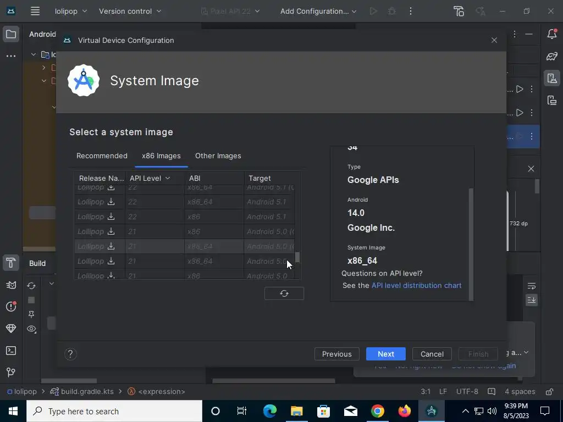The width and height of the screenshot is (563, 422).
Task: Download the Lollipop 22 x86 Android 5.1 image
Action: pyautogui.click(x=111, y=216)
